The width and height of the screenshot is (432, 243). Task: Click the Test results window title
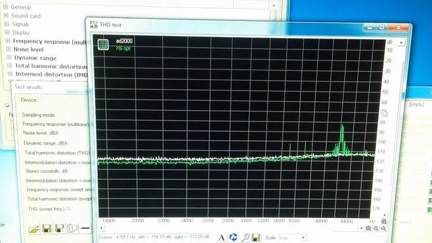28,87
